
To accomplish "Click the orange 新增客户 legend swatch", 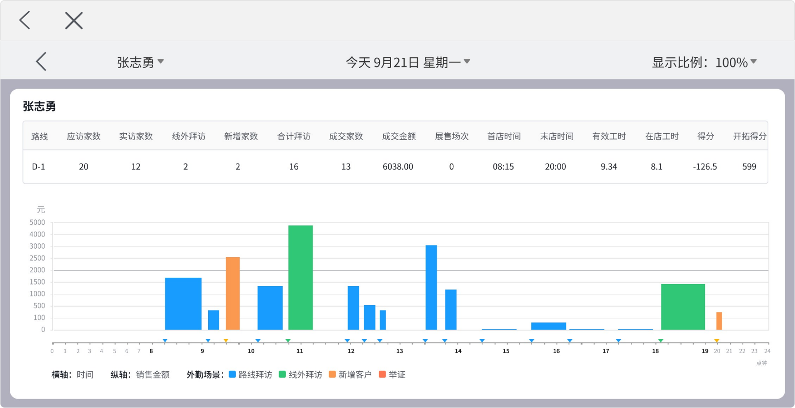I will tap(332, 374).
